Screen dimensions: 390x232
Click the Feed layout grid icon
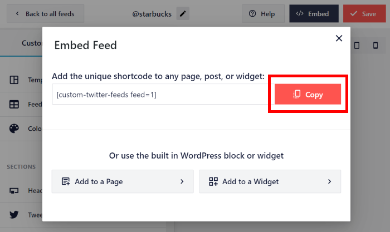point(15,104)
